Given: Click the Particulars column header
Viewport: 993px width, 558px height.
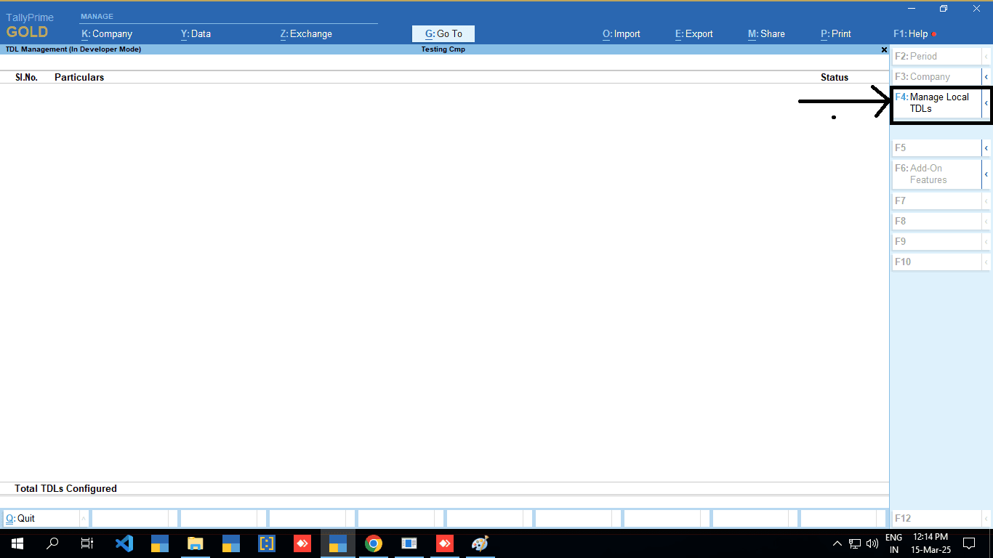Looking at the screenshot, I should [79, 77].
